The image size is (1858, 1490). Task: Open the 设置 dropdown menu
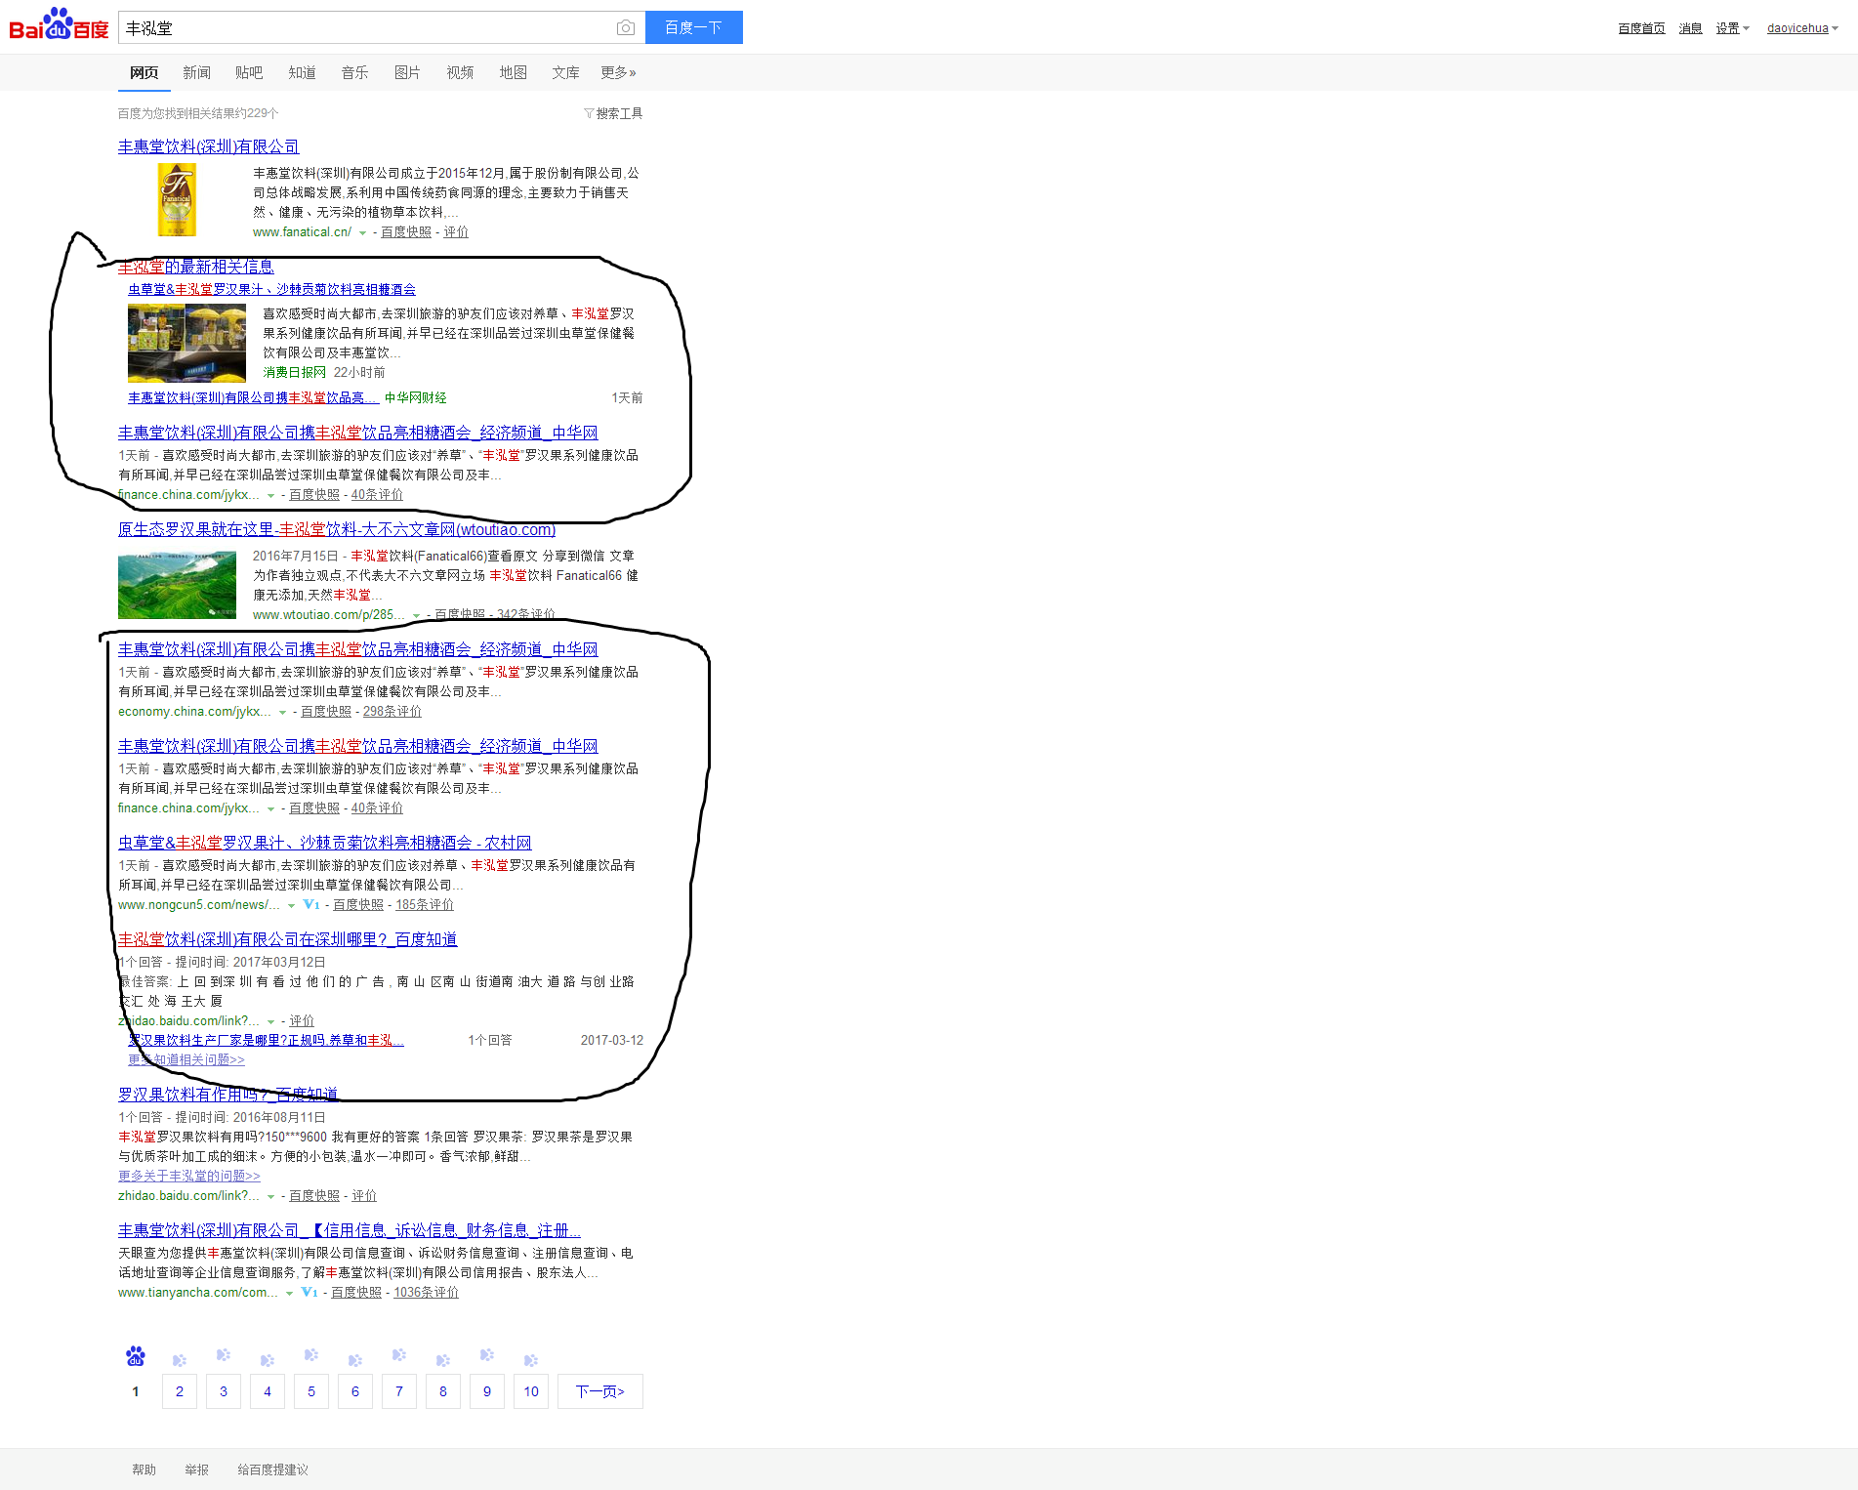(x=1733, y=28)
